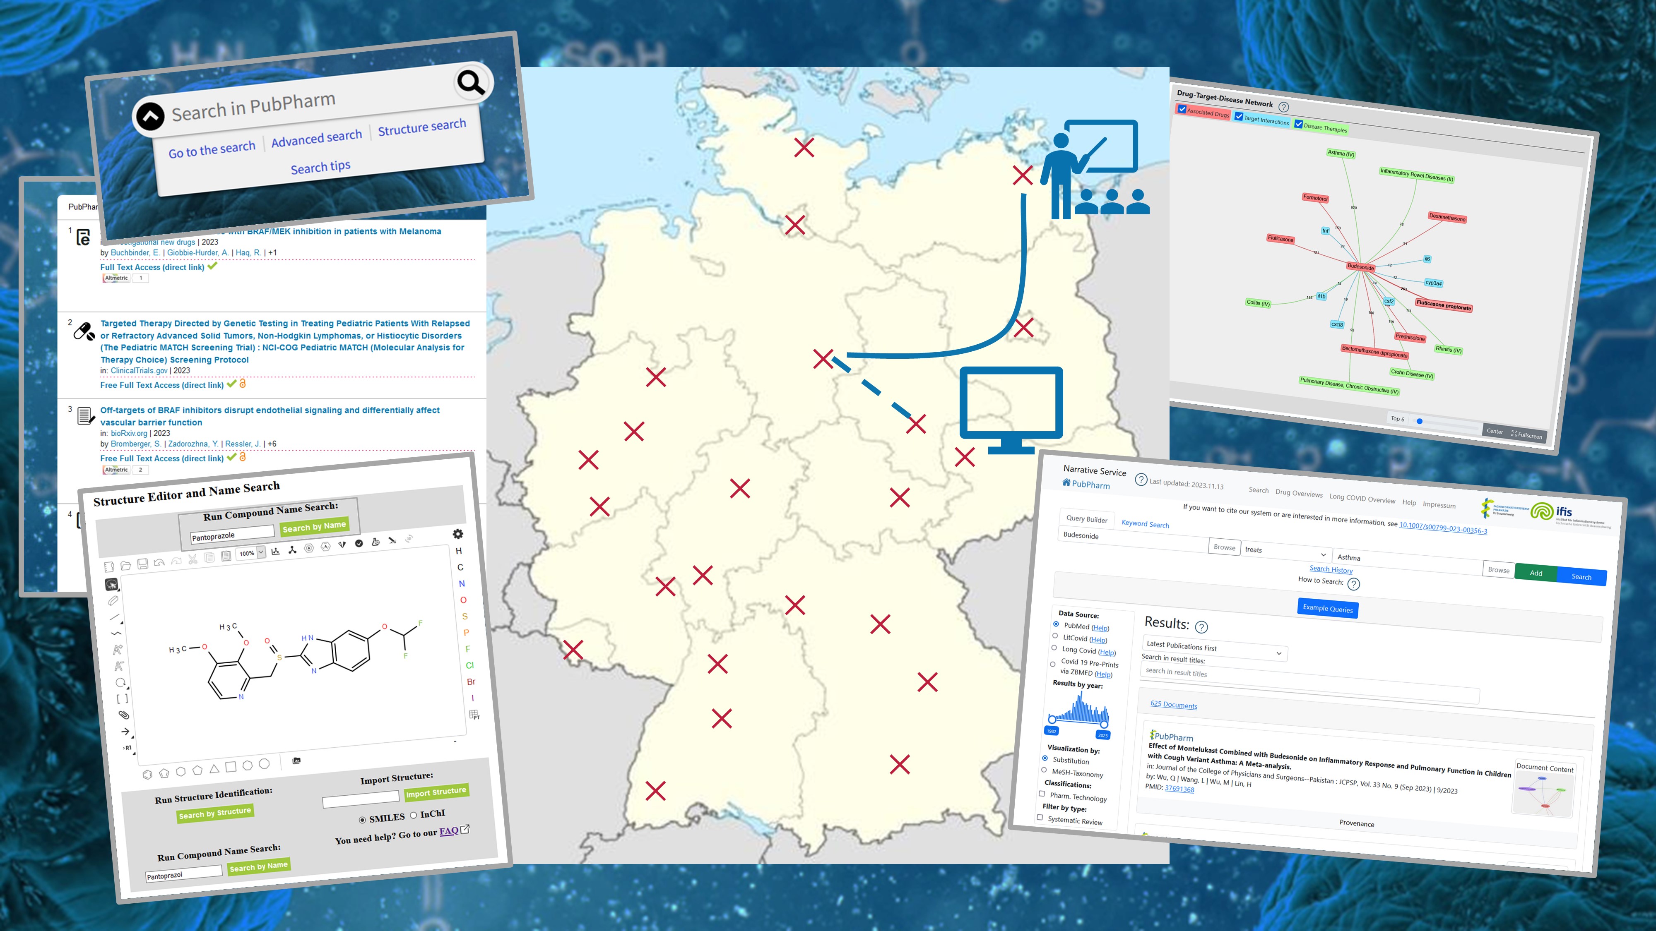Open the periodic table PT icon
This screenshot has width=1656, height=931.
click(x=474, y=715)
